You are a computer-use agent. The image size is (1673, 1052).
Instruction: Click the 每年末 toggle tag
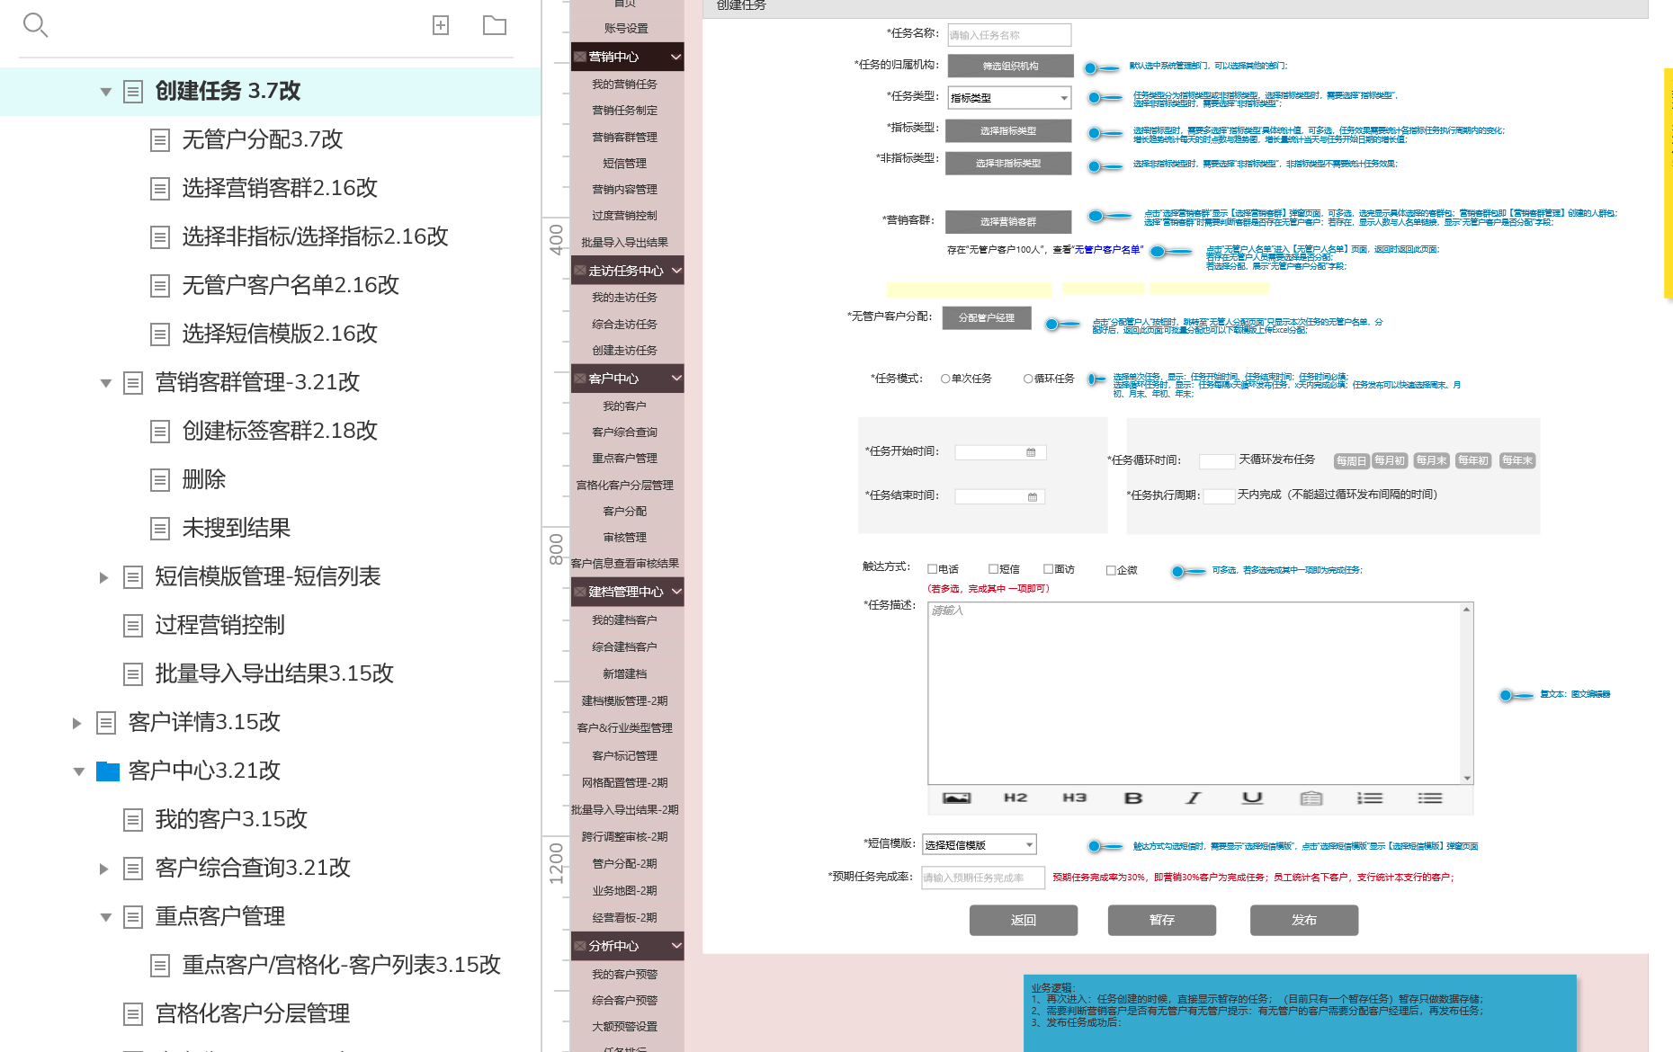1517,460
